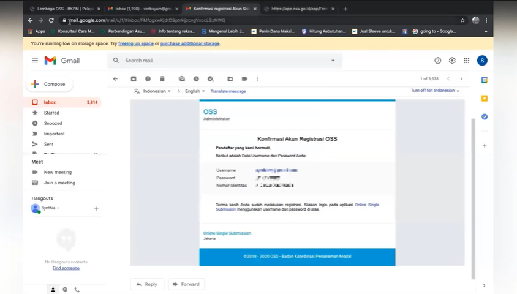View the newer email with previous arrow
This screenshot has height=294, width=517.
[448, 79]
